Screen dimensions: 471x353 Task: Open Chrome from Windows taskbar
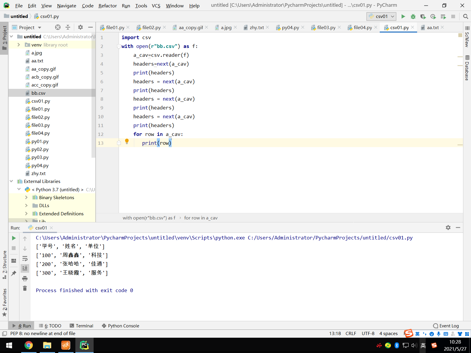click(x=29, y=345)
